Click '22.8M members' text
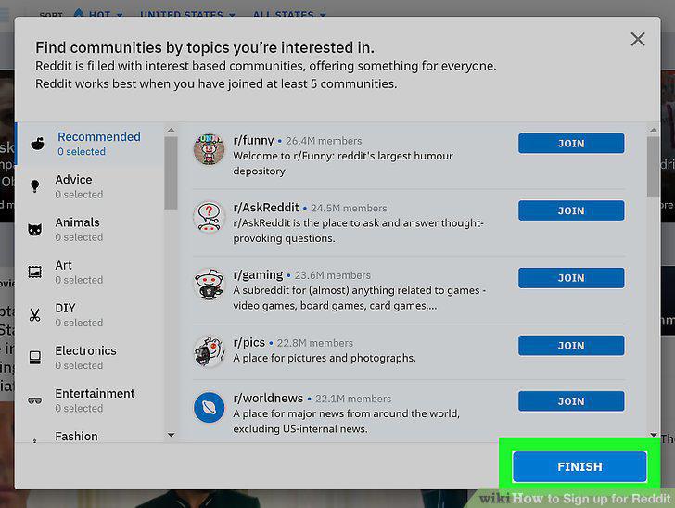Screen dimensions: 675x508 point(314,343)
